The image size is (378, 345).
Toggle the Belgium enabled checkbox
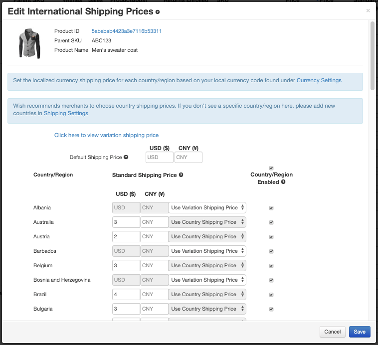pyautogui.click(x=271, y=266)
